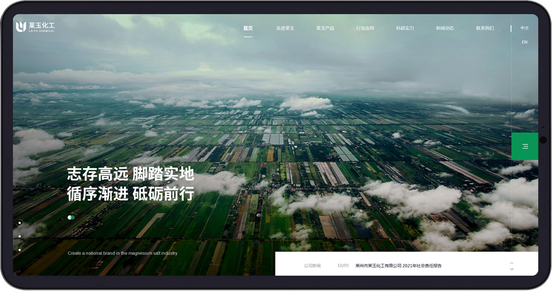552x291 pixels.
Task: Open 莱玉产品 products menu
Action: point(325,28)
